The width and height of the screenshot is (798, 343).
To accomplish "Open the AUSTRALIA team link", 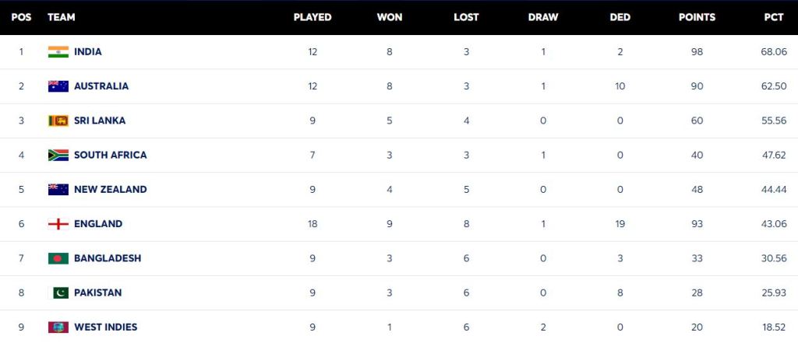I will [101, 86].
